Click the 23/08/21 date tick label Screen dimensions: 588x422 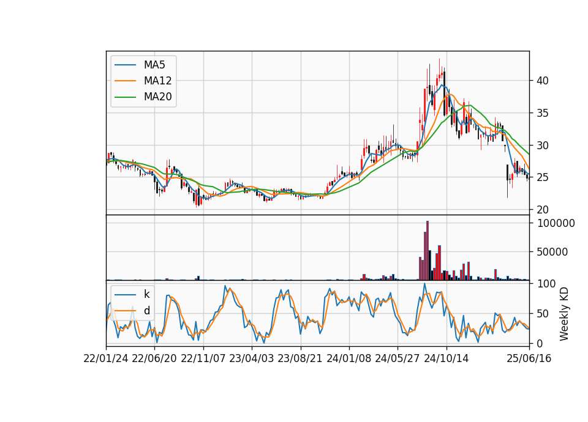tap(300, 359)
